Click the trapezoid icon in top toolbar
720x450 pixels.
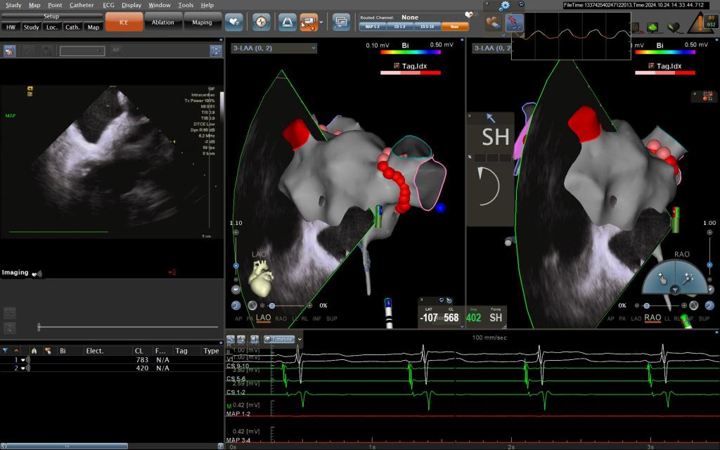[x=287, y=22]
